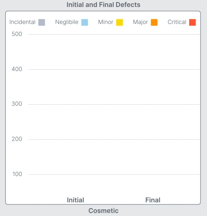Viewport: 207px width, 216px height.
Task: Toggle the Incidental legend label
Action: (22, 22)
